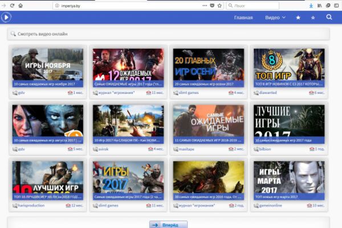
Task: Focus the browser Поиск search box
Action: coord(253,6)
